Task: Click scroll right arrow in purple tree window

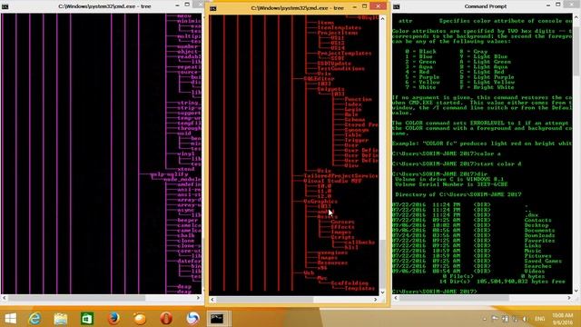Action: pos(198,298)
